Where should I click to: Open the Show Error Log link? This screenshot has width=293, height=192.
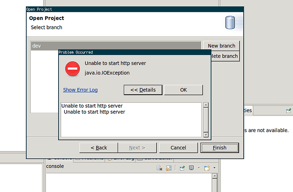80,90
